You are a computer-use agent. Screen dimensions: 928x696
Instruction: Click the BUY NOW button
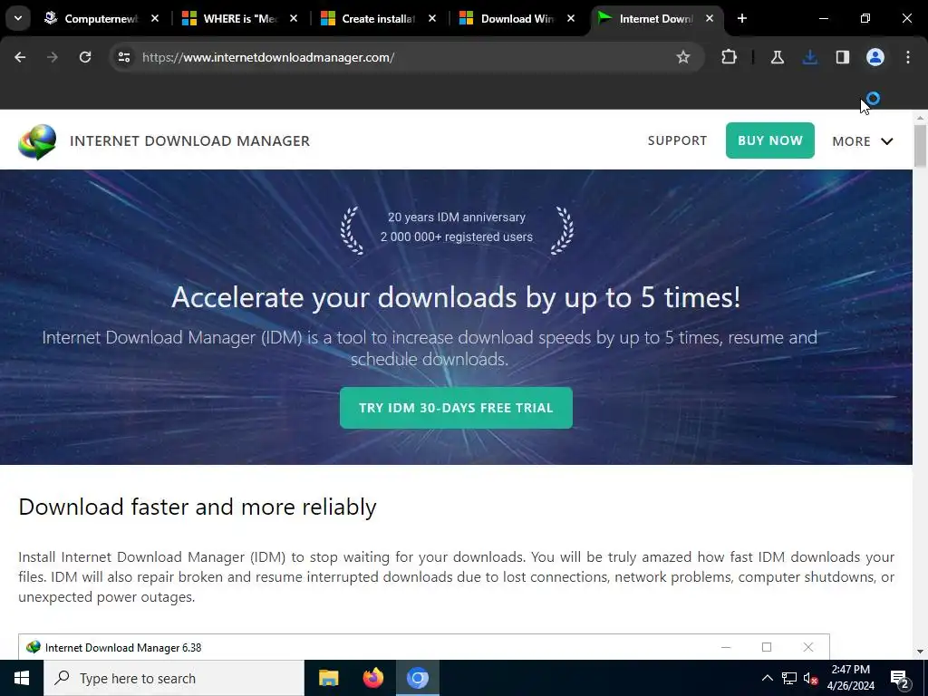coord(770,140)
